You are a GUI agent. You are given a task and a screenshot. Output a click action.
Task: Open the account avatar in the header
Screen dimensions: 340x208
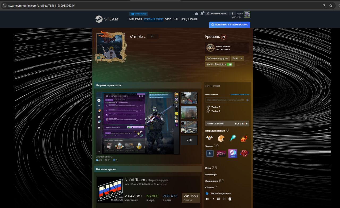point(247,14)
